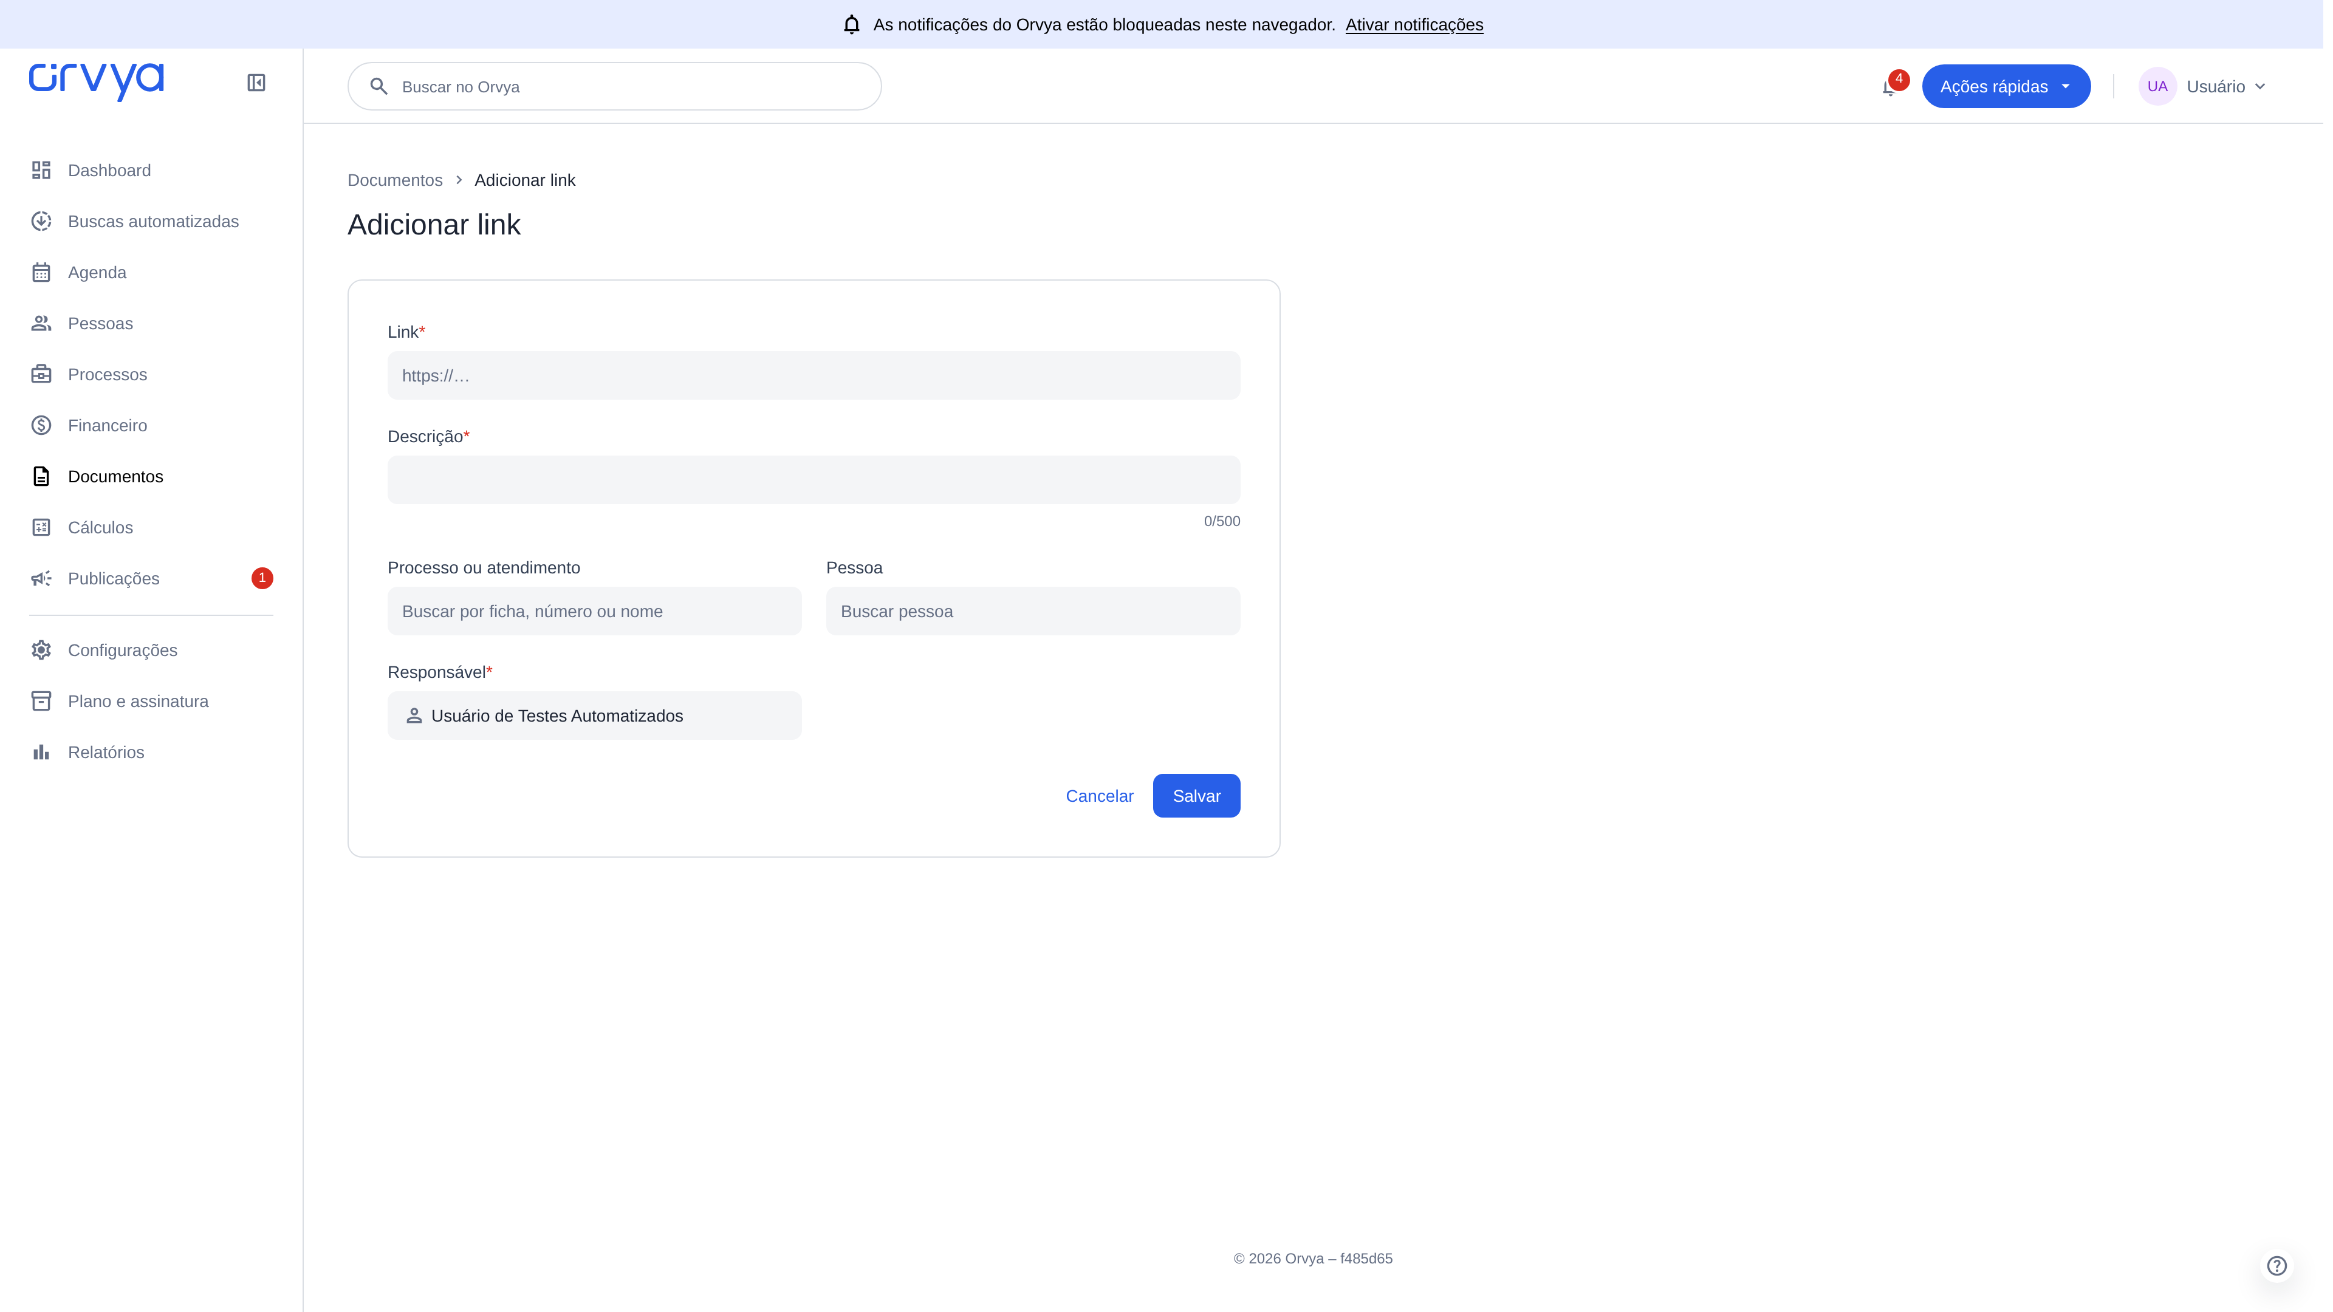Click the Orvya logo
The width and height of the screenshot is (2333, 1312).
[97, 81]
